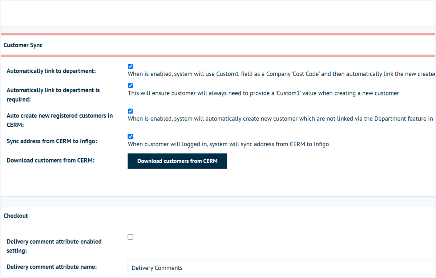The image size is (436, 278).
Task: Enable Delivery comment attribute enabled setting checkbox
Action: pos(130,237)
